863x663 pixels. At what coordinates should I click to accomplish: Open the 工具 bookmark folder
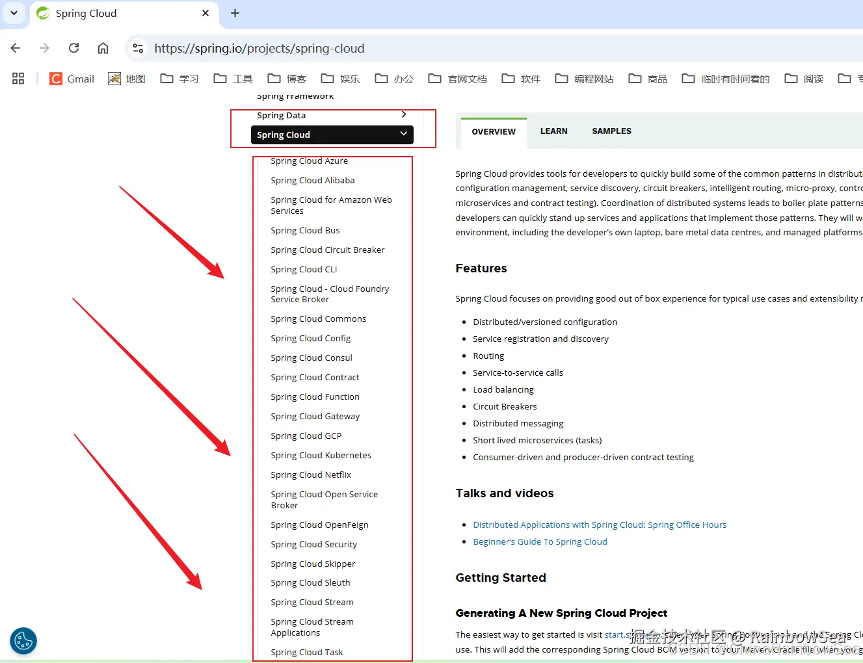[233, 79]
